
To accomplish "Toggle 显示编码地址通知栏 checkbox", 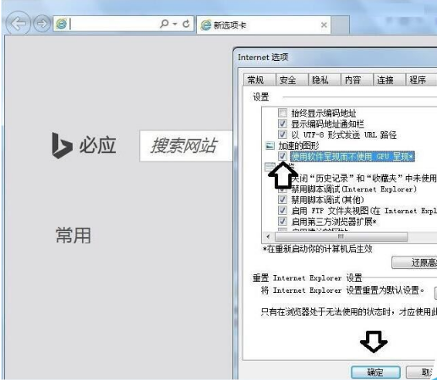I will tap(282, 124).
